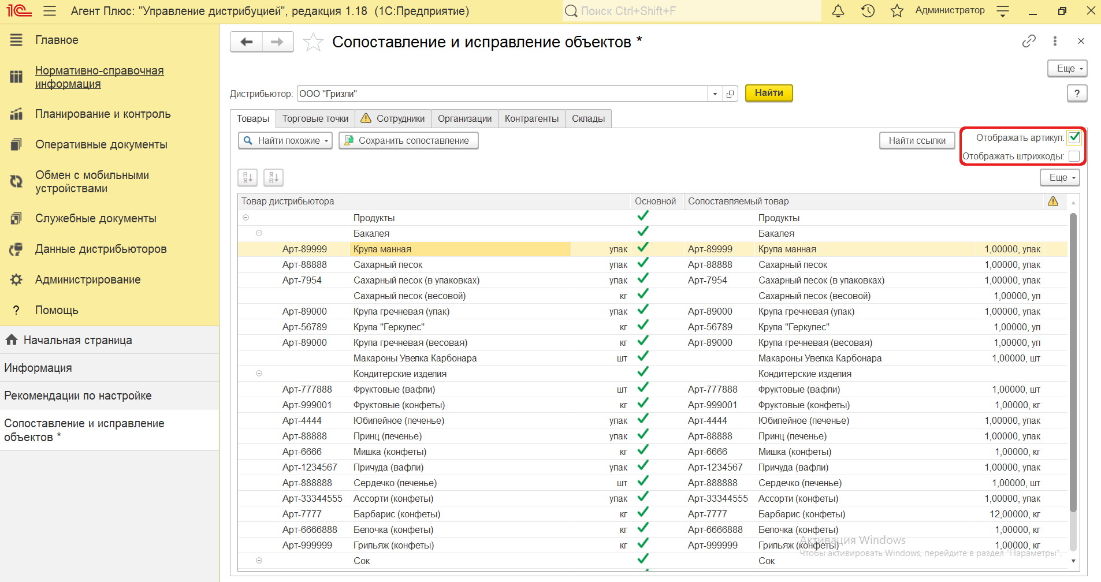Switch to the Организации tab
Screen dimensions: 1101x582
tap(464, 118)
